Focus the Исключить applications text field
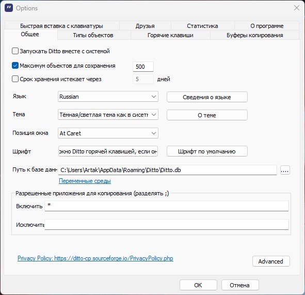This screenshot has height=295, width=305. (167, 225)
